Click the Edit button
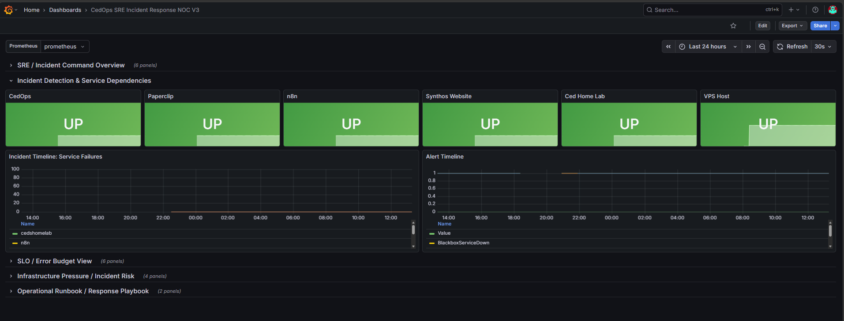 point(763,26)
